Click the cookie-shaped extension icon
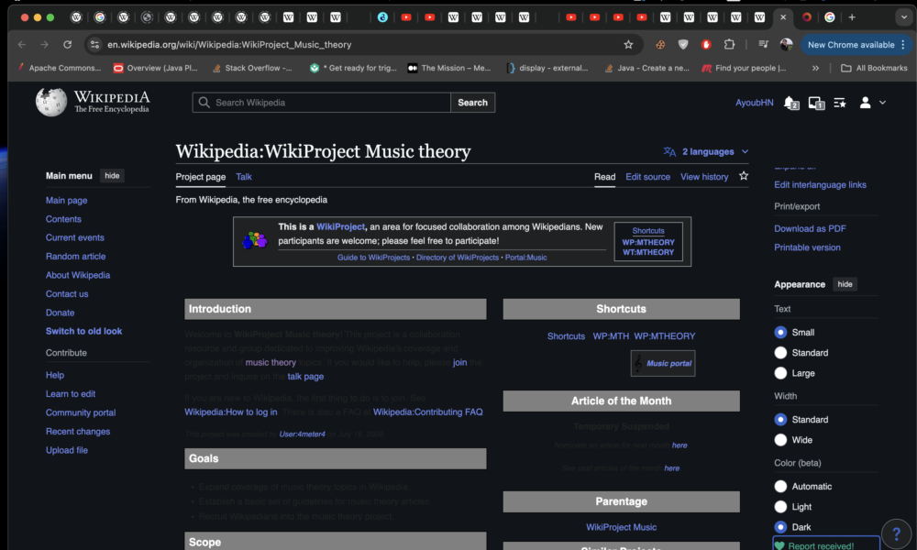Image resolution: width=917 pixels, height=550 pixels. pos(660,44)
